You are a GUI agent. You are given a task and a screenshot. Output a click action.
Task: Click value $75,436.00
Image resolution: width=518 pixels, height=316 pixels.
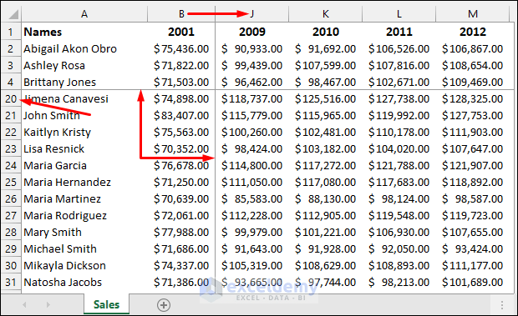coord(181,48)
